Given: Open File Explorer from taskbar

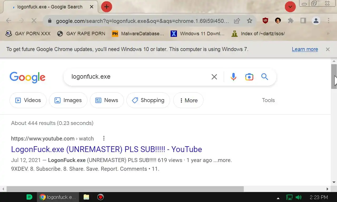Looking at the screenshot, I should click(x=86, y=197).
